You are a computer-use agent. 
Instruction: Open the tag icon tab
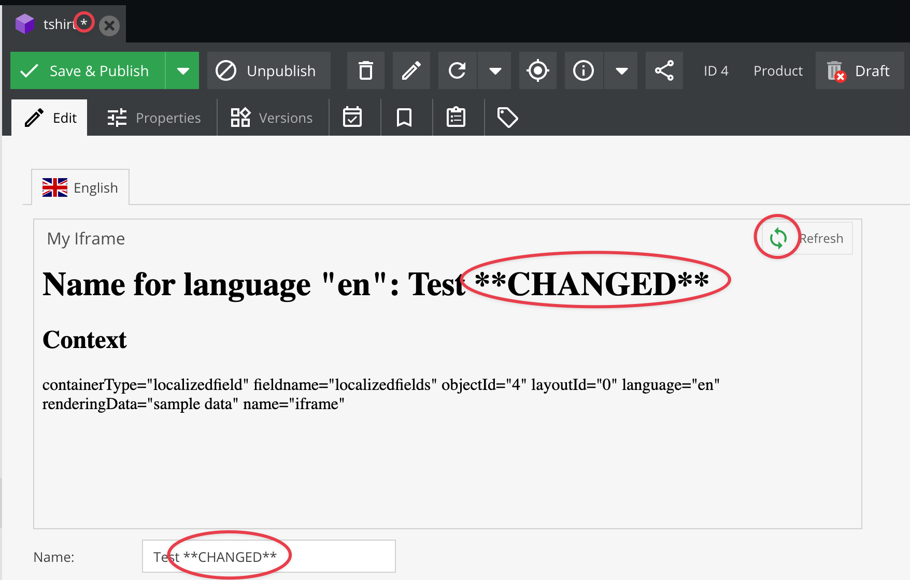[507, 118]
